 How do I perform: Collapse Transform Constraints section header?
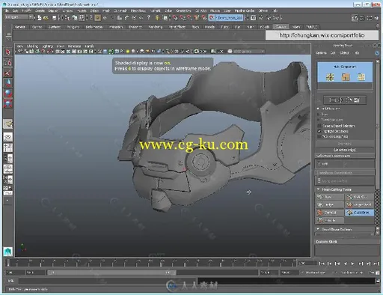[345, 173]
